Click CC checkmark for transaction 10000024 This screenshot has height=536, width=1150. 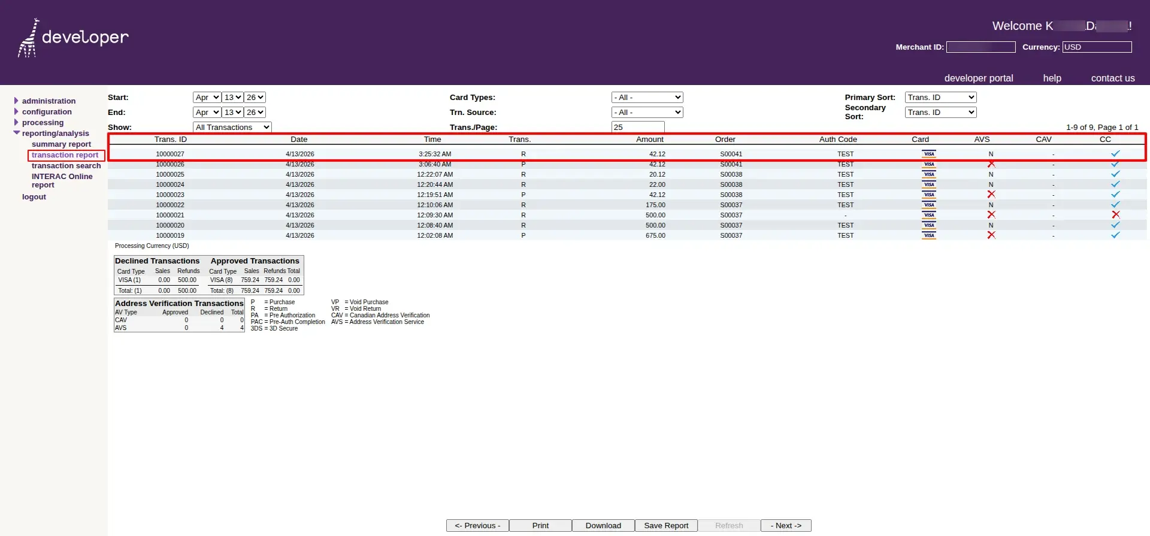[1115, 184]
